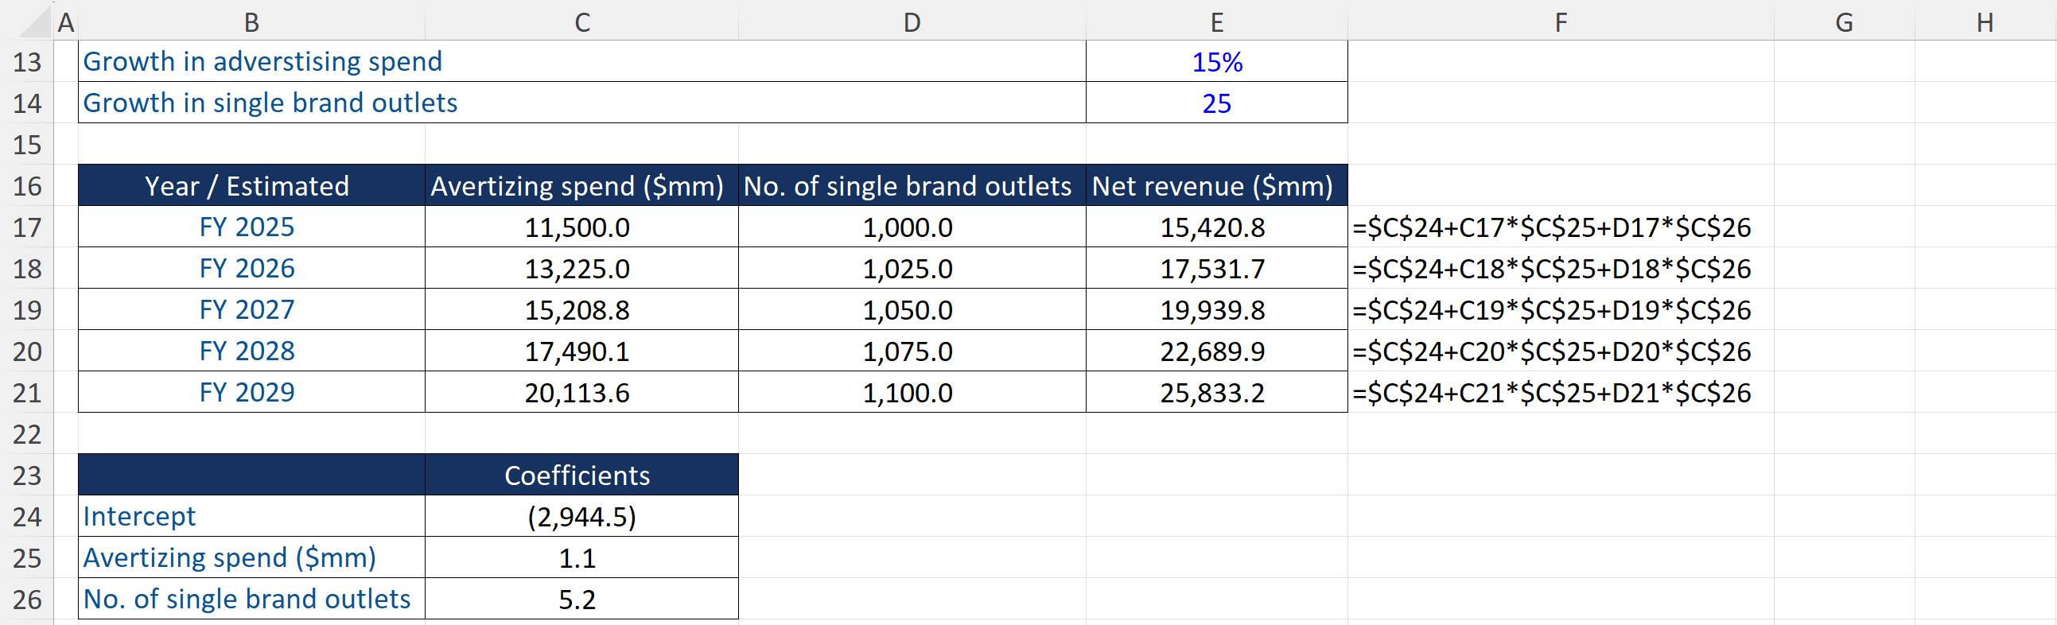
Task: Select row 22 header
Action: tap(27, 434)
